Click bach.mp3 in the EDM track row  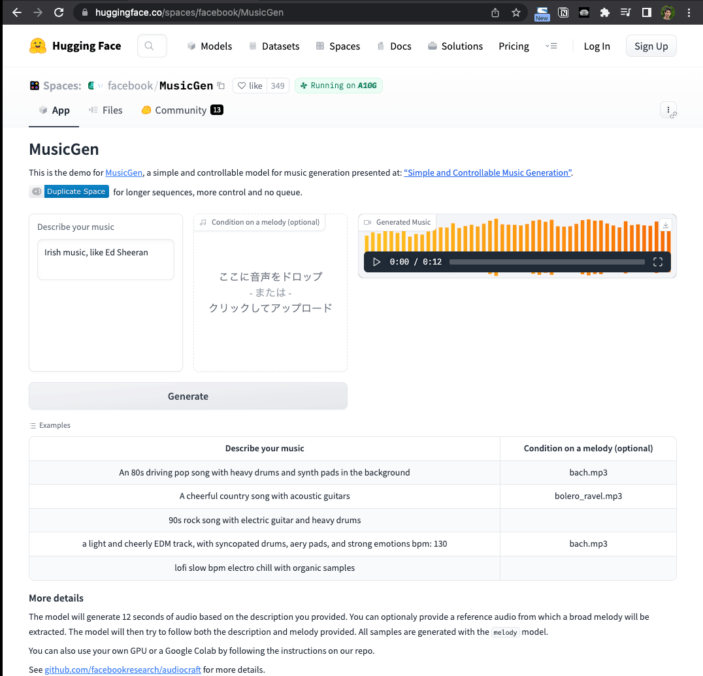click(x=588, y=544)
